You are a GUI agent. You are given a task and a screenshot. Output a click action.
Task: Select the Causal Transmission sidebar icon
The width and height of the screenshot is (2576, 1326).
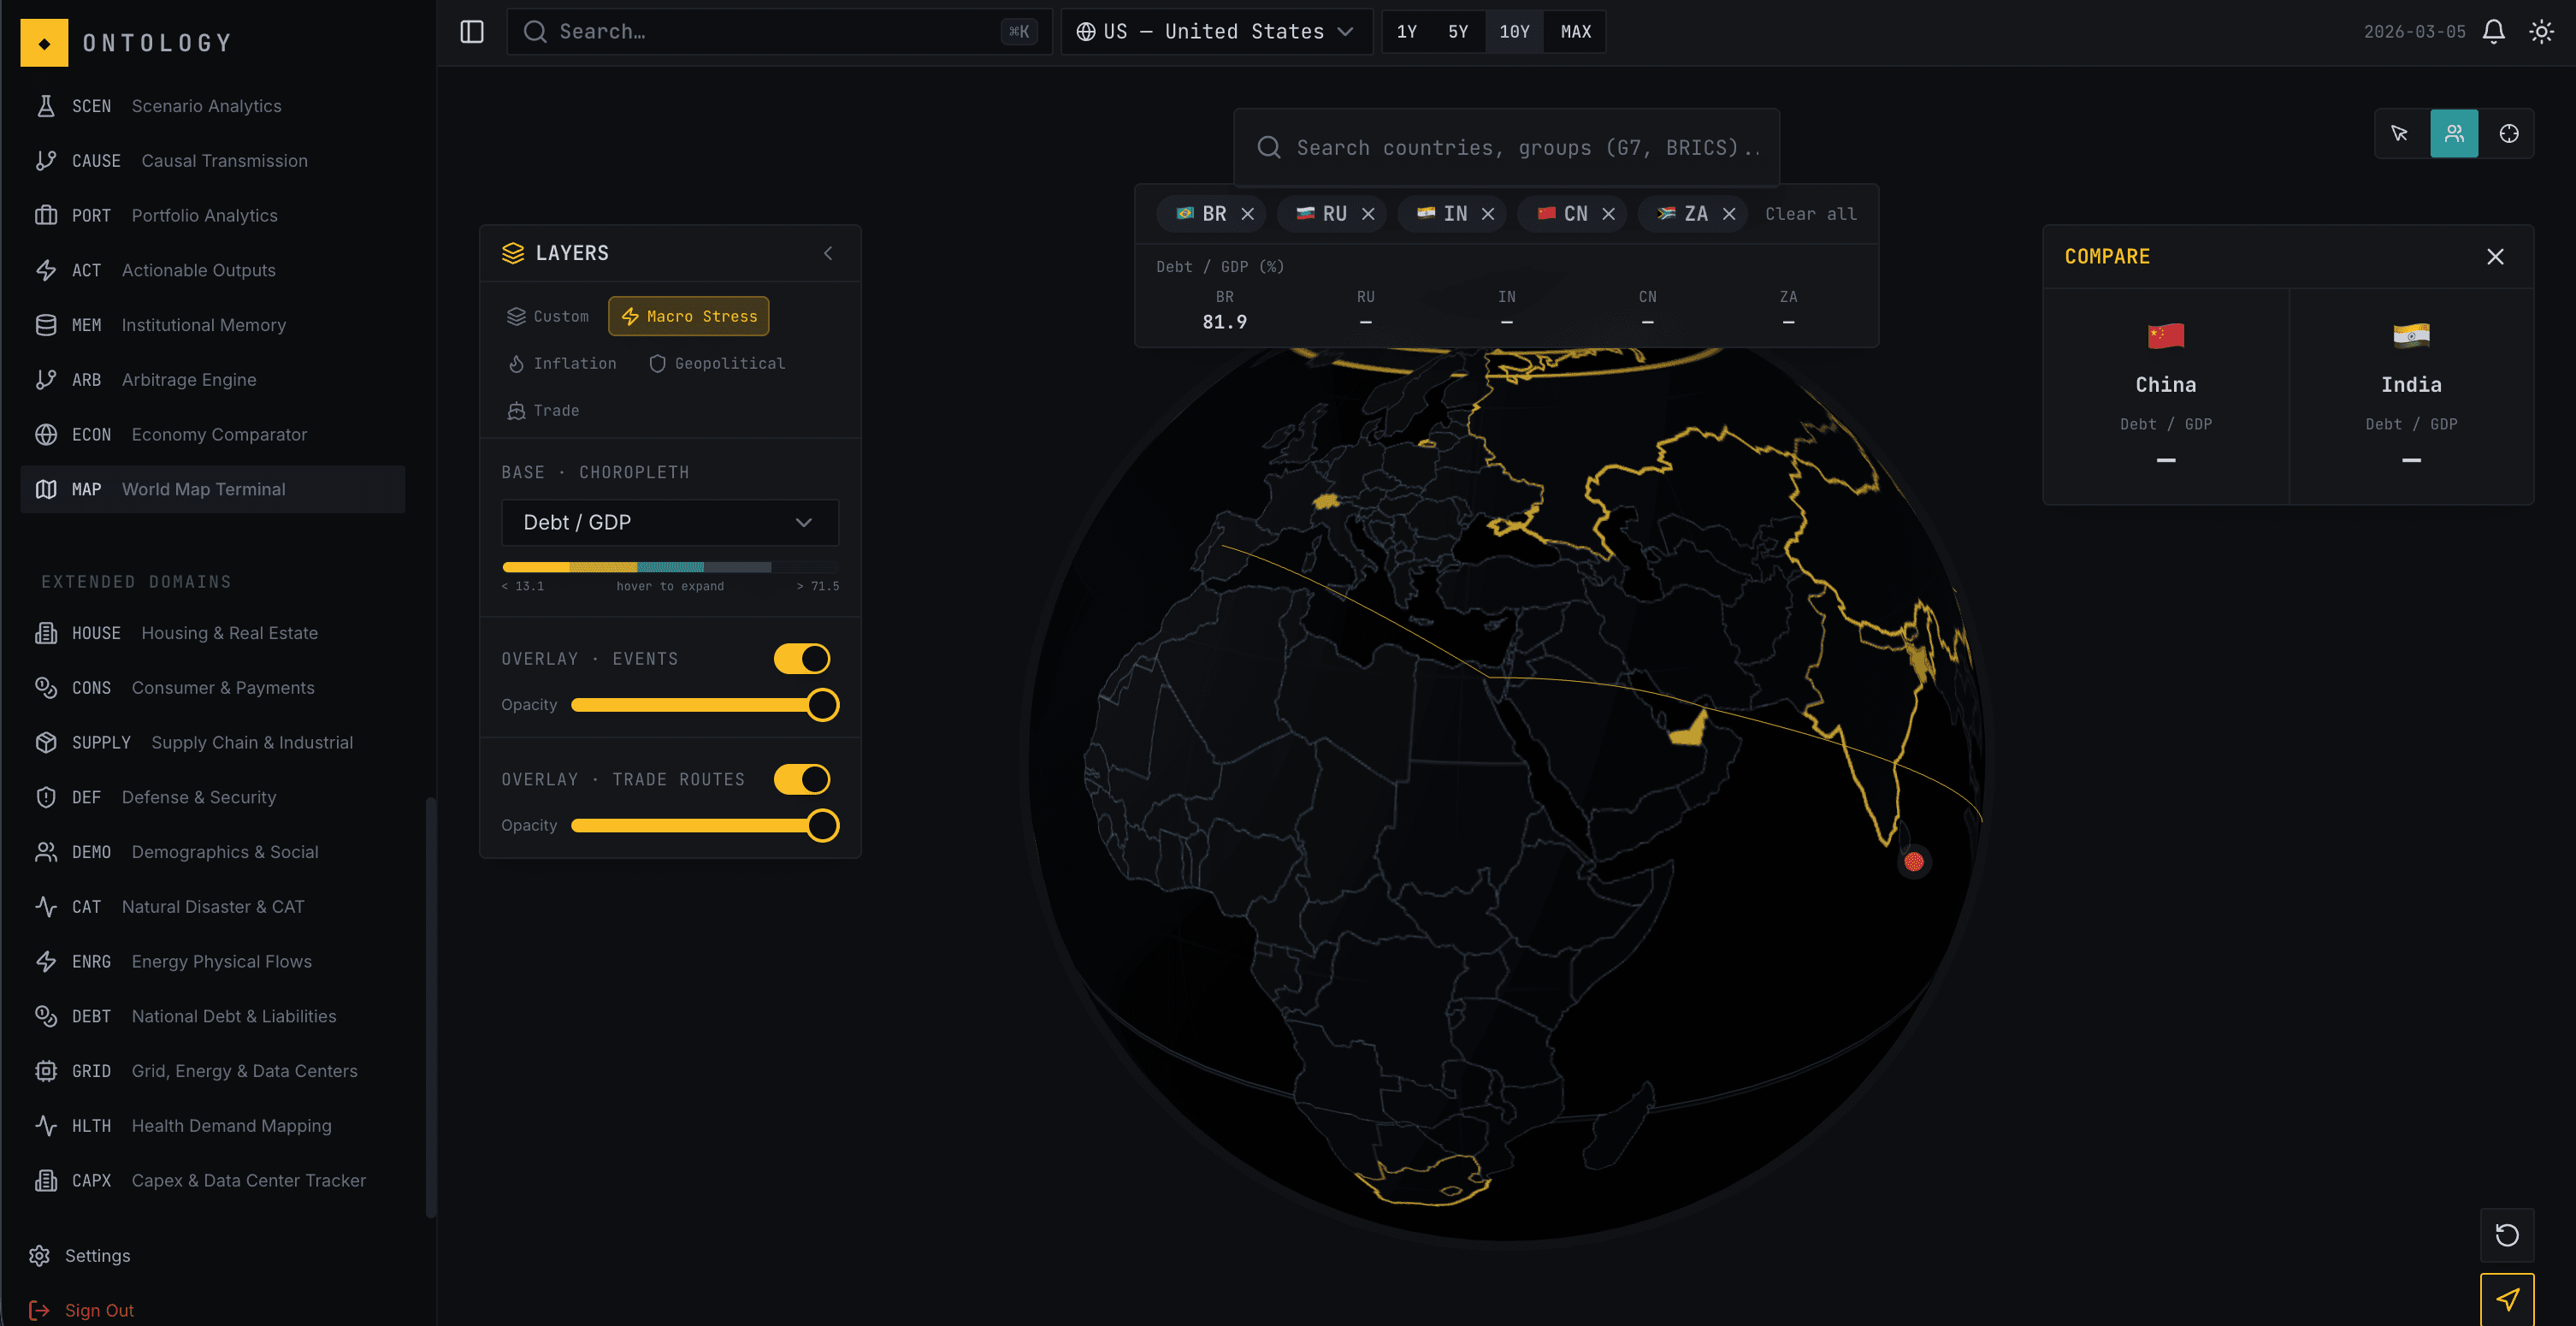pyautogui.click(x=46, y=160)
